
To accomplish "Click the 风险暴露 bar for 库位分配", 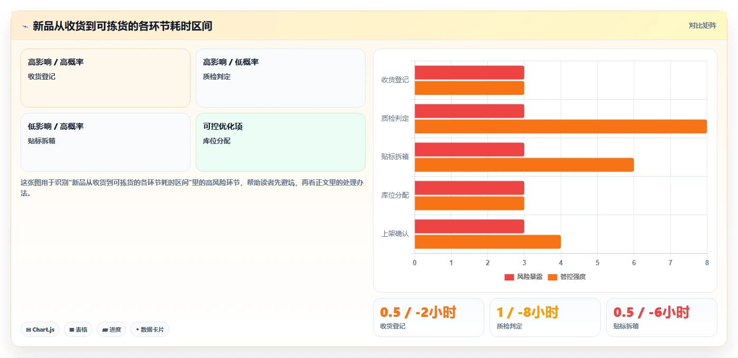I will coord(469,188).
